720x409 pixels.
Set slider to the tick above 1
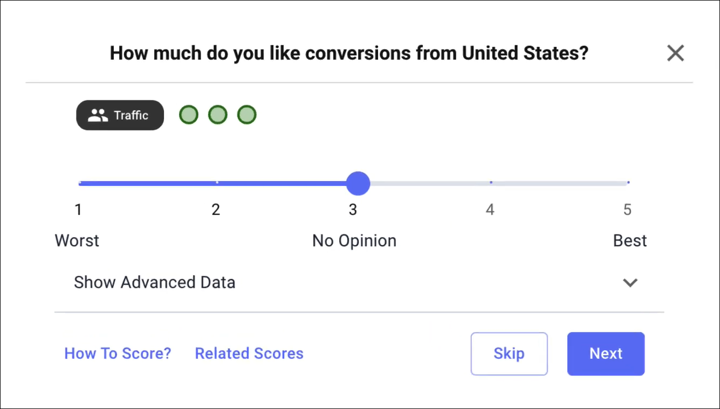pyautogui.click(x=80, y=183)
